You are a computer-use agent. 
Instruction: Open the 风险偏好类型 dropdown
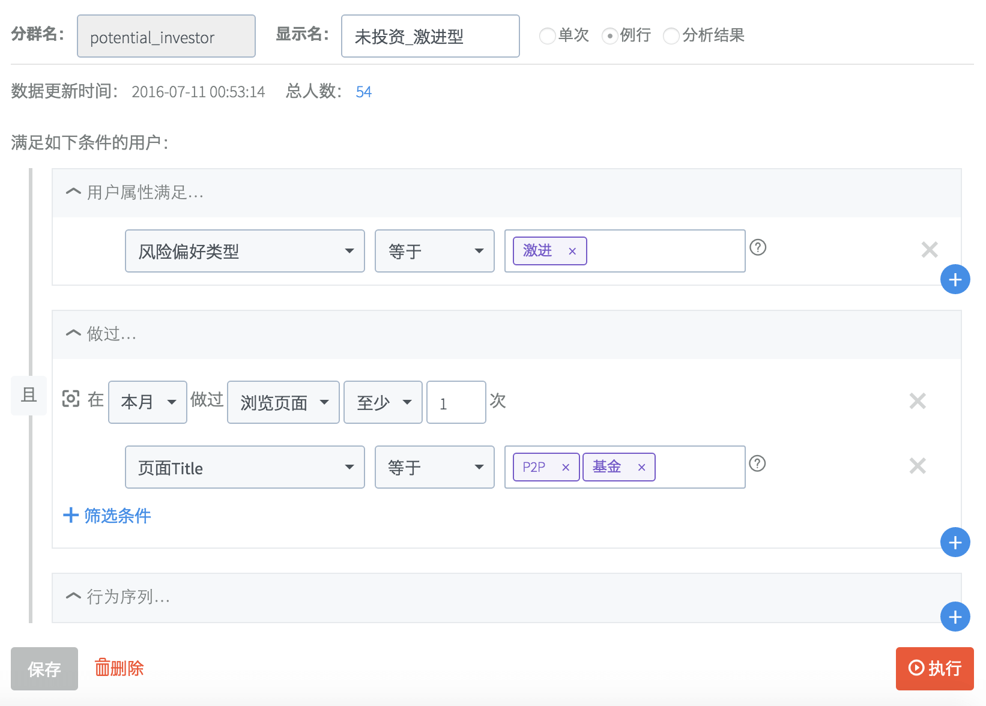click(x=244, y=251)
